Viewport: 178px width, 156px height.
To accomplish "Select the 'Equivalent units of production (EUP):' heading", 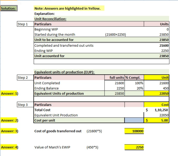I will tap(64, 72).
